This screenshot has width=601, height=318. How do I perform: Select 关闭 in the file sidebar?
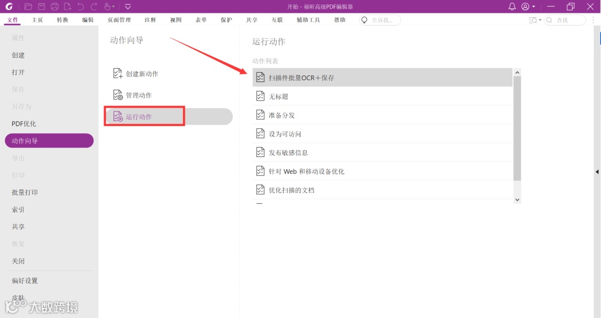[18, 261]
